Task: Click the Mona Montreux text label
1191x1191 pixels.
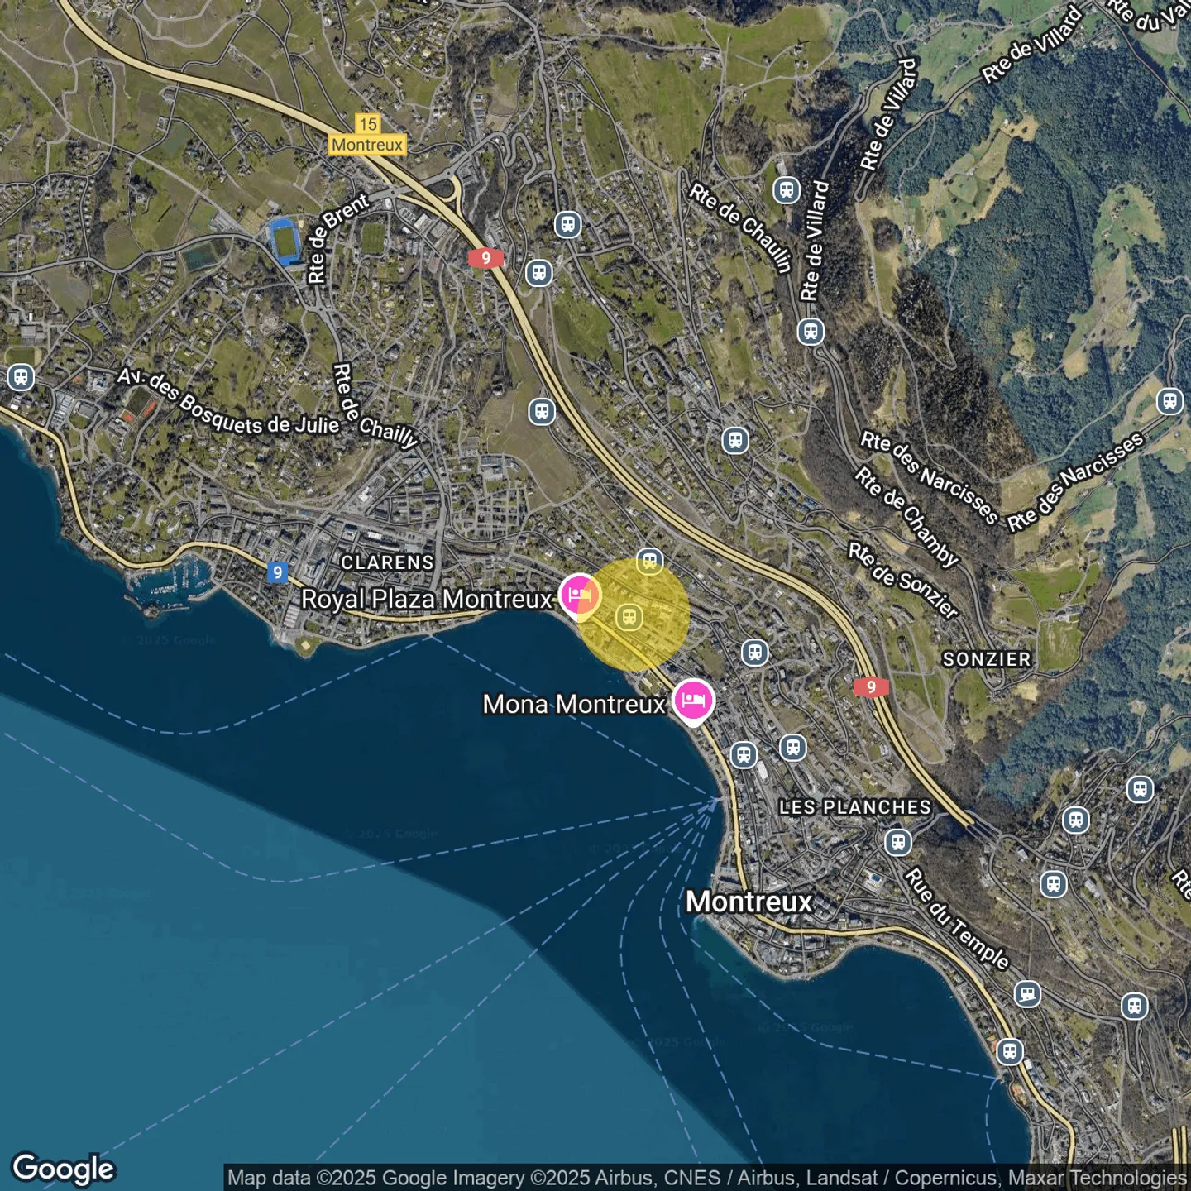Action: [574, 704]
